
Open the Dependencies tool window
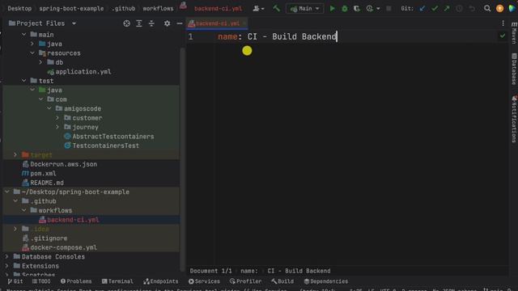[x=325, y=281]
